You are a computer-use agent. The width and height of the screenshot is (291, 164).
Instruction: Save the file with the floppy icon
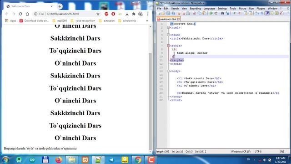pos(168,13)
